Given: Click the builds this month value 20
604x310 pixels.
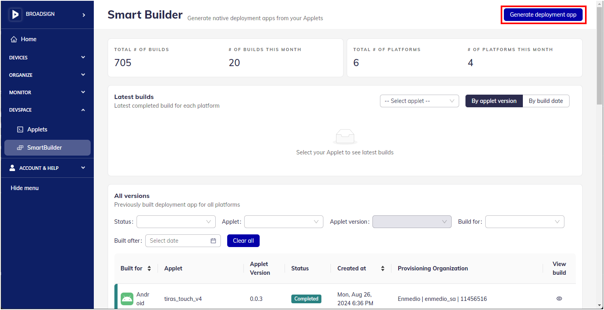Looking at the screenshot, I should click(234, 63).
